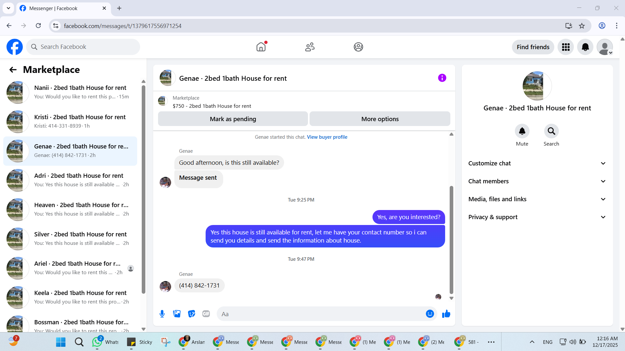
Task: Show hidden system tray icons chevron
Action: (x=532, y=342)
